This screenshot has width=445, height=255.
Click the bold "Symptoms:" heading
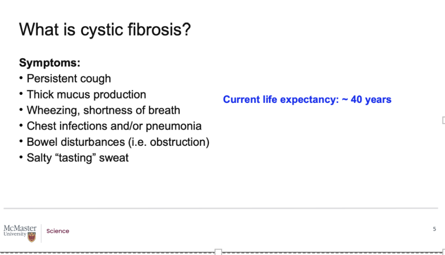pyautogui.click(x=50, y=63)
